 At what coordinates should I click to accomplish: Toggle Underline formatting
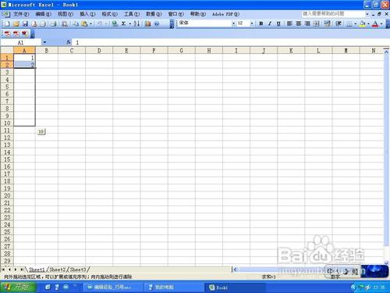coord(278,23)
